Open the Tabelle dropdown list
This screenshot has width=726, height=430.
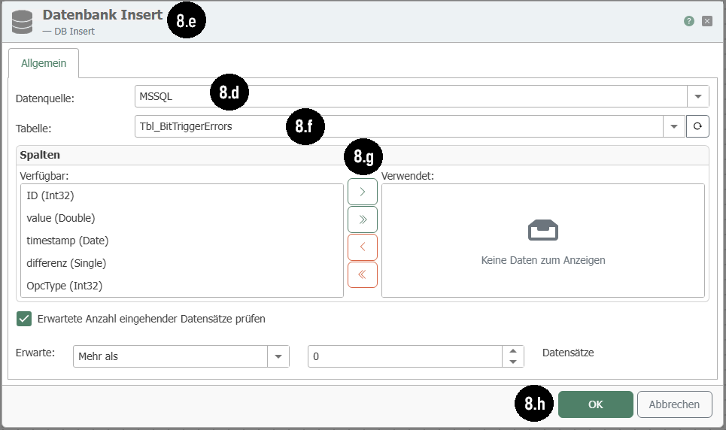click(673, 126)
